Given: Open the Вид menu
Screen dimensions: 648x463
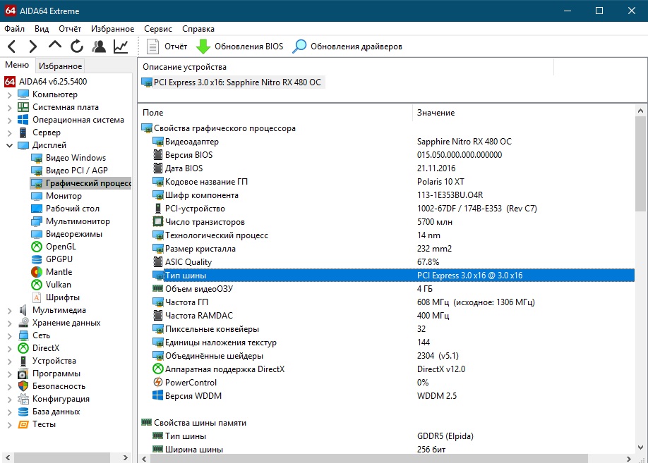Looking at the screenshot, I should (x=42, y=29).
